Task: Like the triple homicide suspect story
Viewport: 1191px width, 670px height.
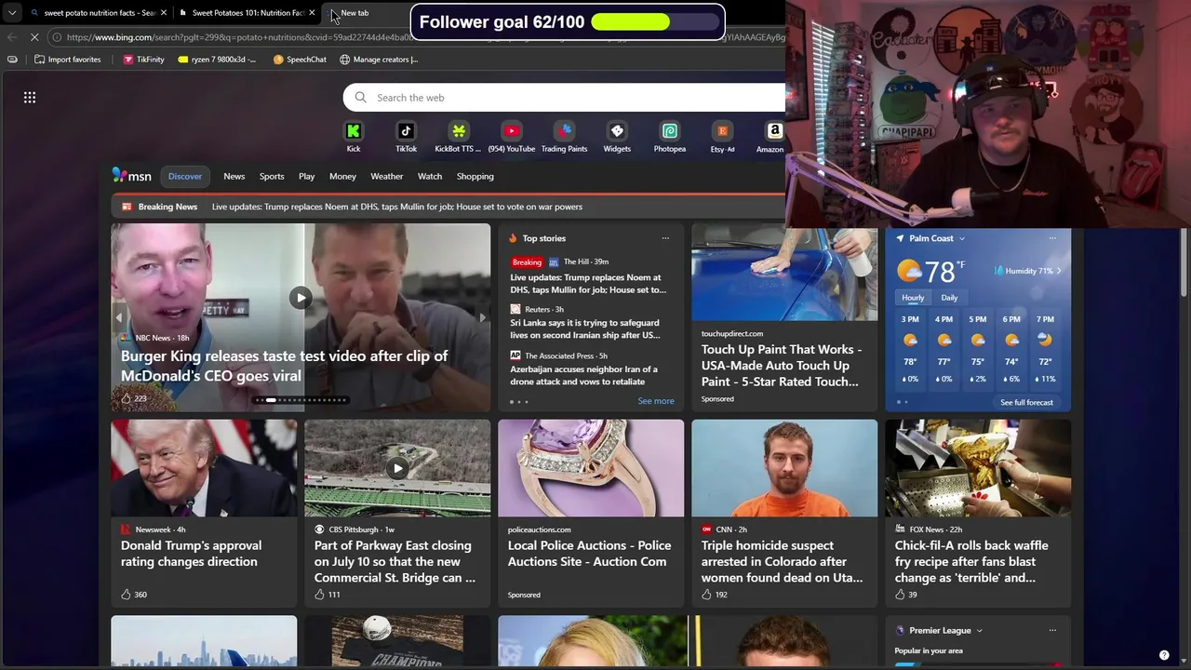Action: click(707, 594)
